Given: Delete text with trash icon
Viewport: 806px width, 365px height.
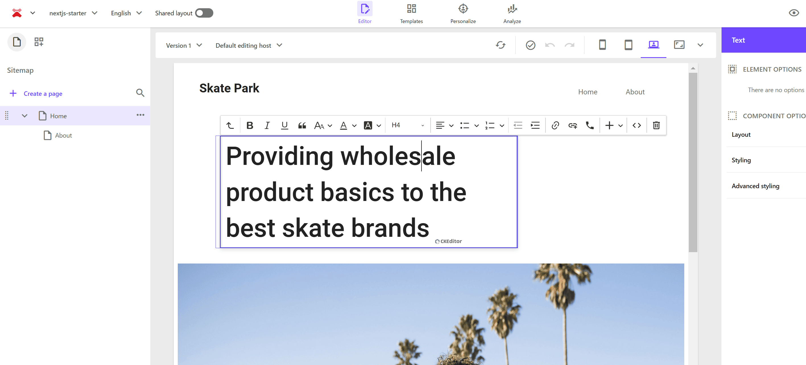Looking at the screenshot, I should pyautogui.click(x=656, y=125).
